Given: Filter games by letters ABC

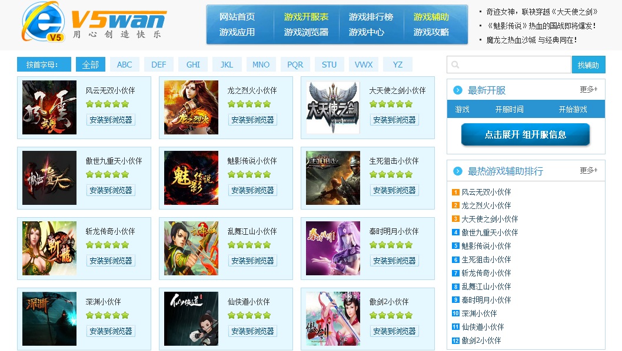Looking at the screenshot, I should click(124, 65).
